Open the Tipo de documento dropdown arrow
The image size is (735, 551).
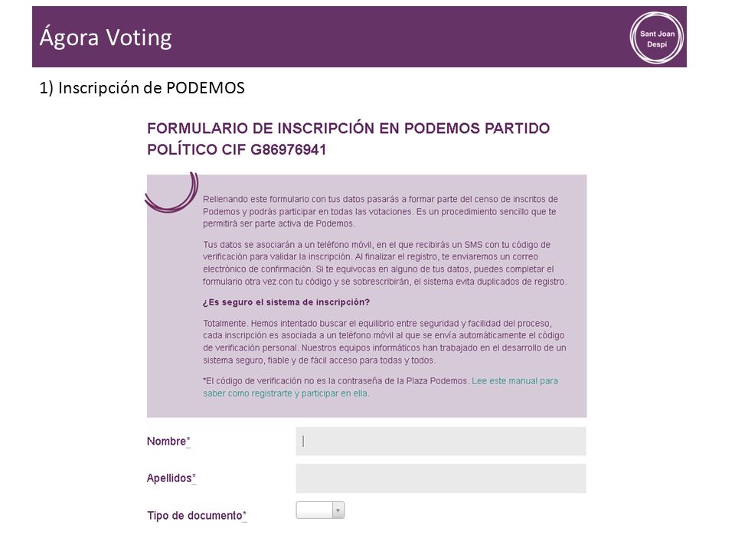coord(338,510)
